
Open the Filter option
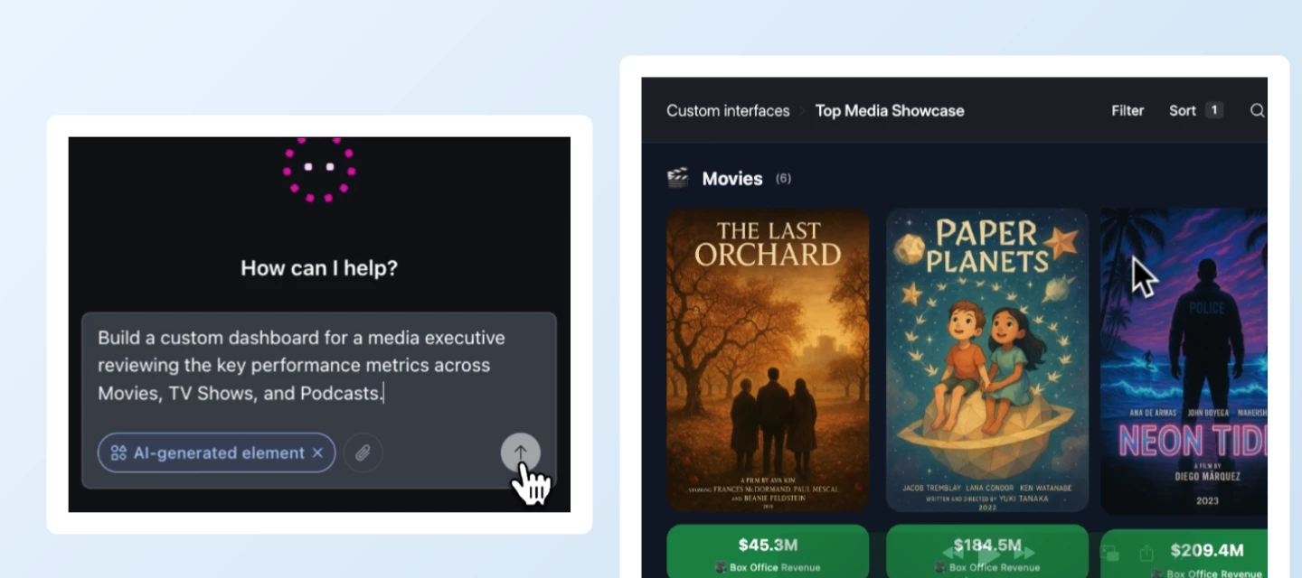pyautogui.click(x=1127, y=110)
